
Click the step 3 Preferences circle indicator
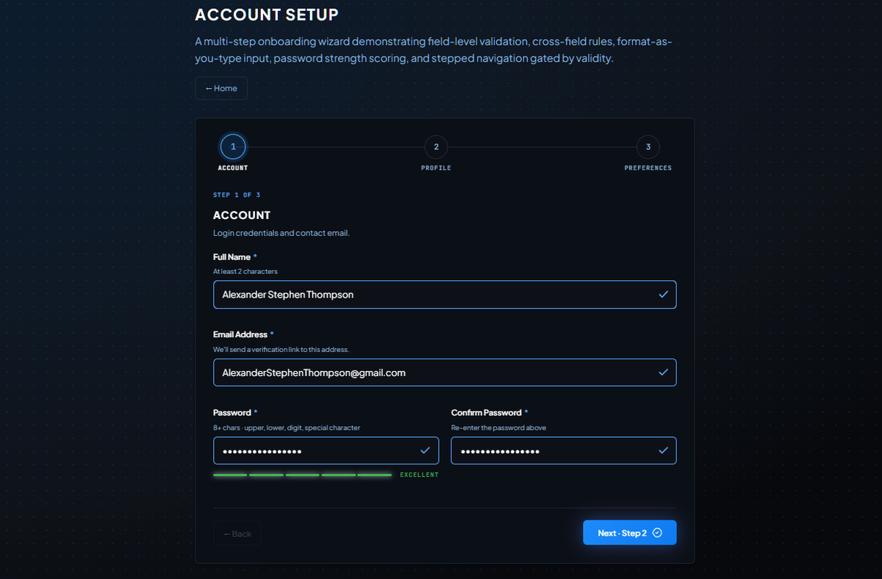pos(648,147)
